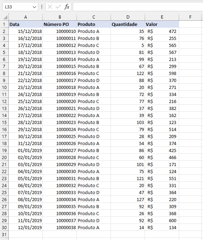The width and height of the screenshot is (203, 240).
Task: Click into the formula bar input area
Action: pos(138,7)
